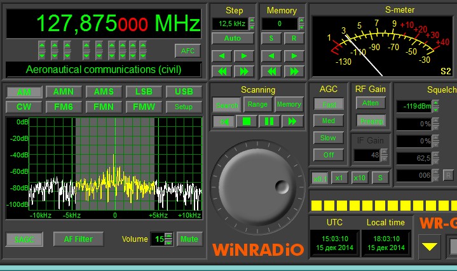Pause the scan with the pause button
This screenshot has width=457, height=271.
(269, 121)
